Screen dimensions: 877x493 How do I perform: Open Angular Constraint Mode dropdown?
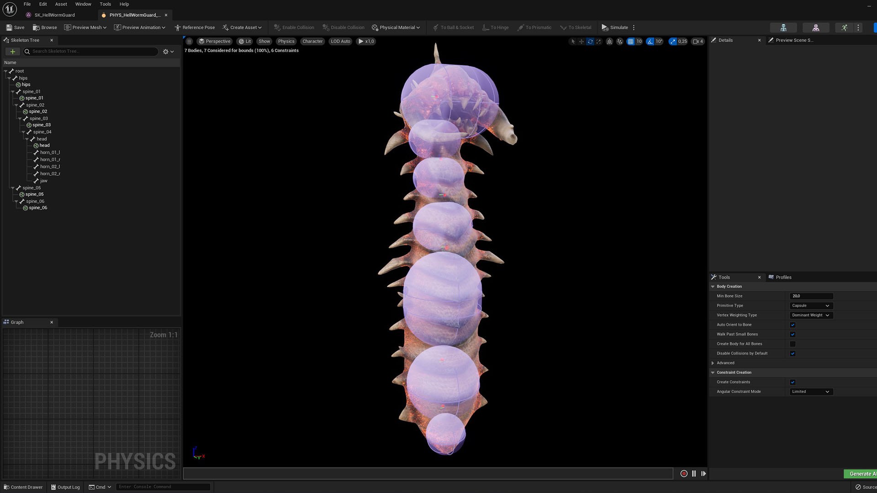[811, 392]
